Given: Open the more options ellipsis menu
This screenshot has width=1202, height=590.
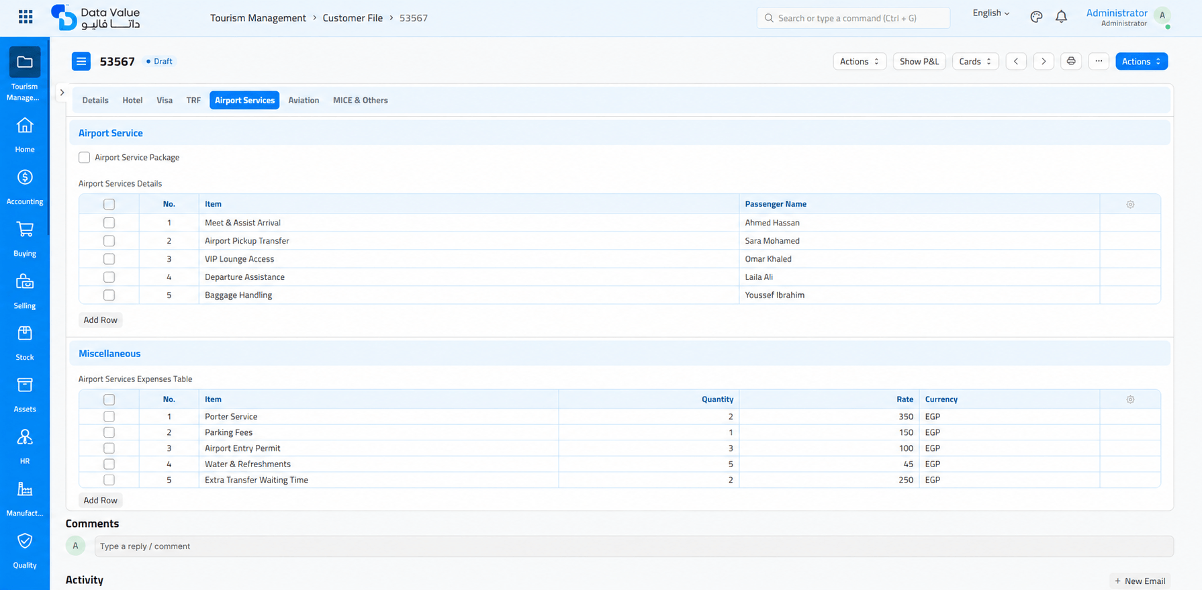Looking at the screenshot, I should pos(1099,61).
